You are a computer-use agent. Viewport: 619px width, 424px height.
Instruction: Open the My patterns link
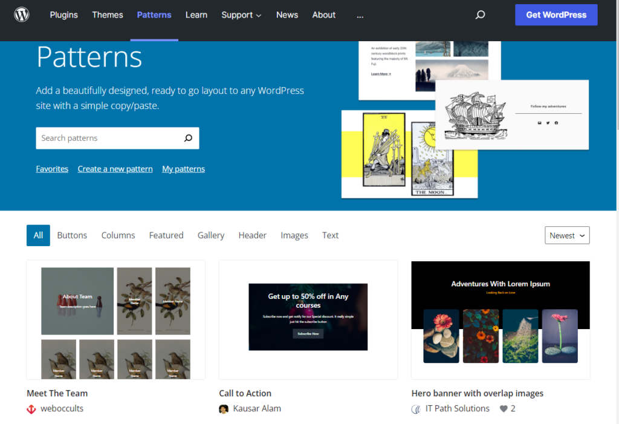pyautogui.click(x=183, y=169)
